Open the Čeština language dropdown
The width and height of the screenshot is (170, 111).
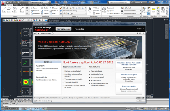click(x=141, y=29)
